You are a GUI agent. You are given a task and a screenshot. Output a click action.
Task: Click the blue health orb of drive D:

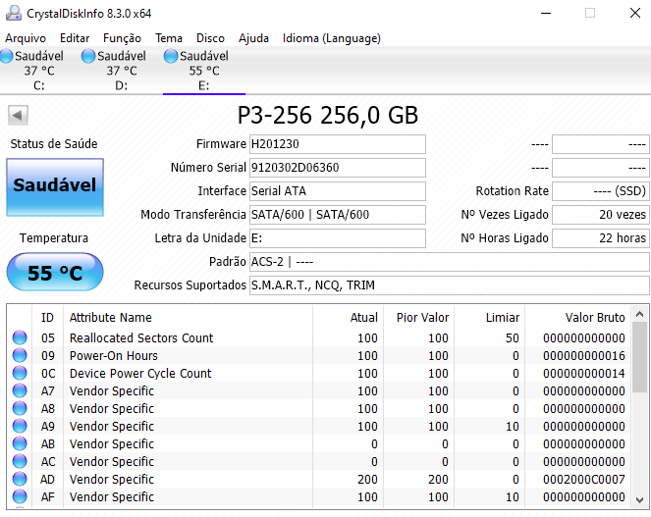tap(88, 56)
